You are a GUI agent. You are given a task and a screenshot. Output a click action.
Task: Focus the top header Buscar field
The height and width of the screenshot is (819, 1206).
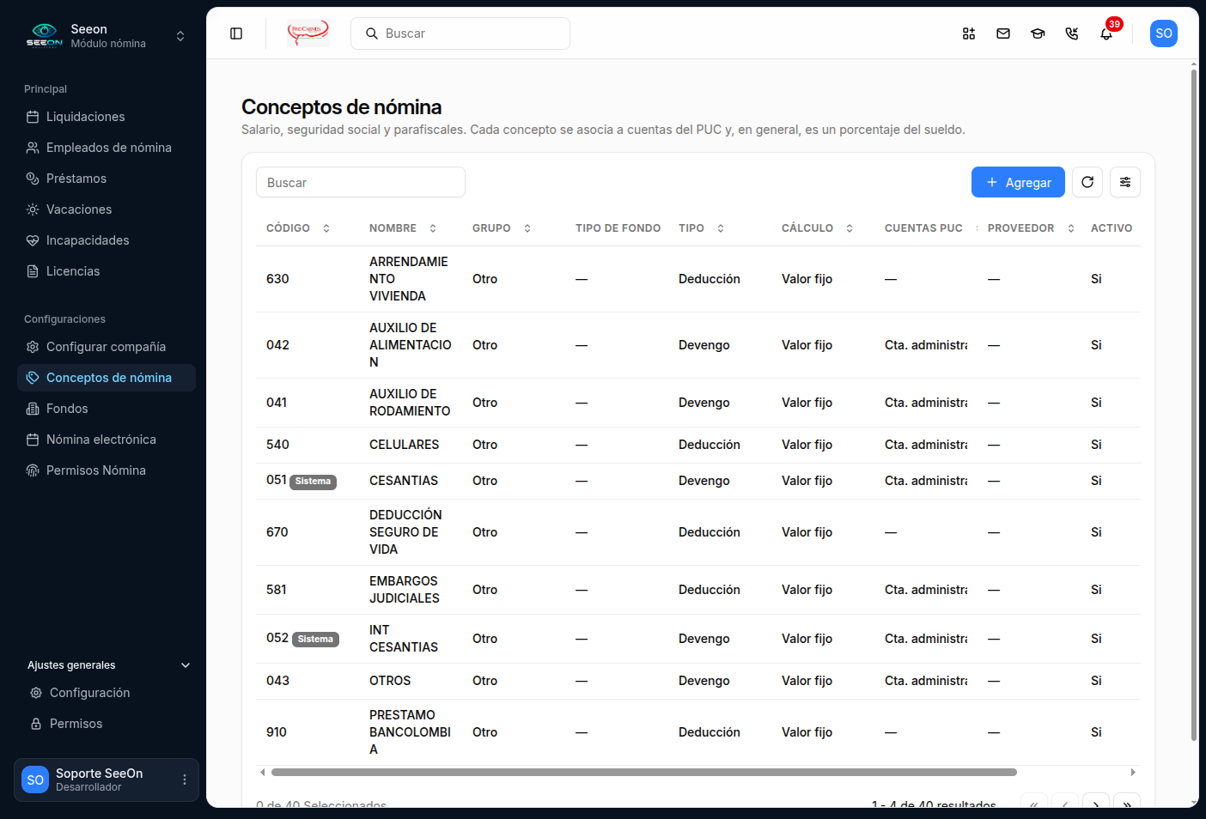pyautogui.click(x=460, y=33)
